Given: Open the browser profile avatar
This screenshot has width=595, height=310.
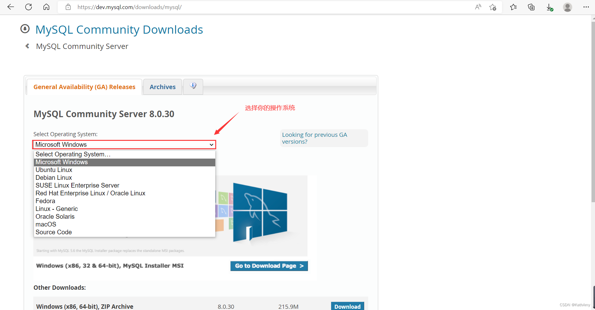Looking at the screenshot, I should [568, 7].
